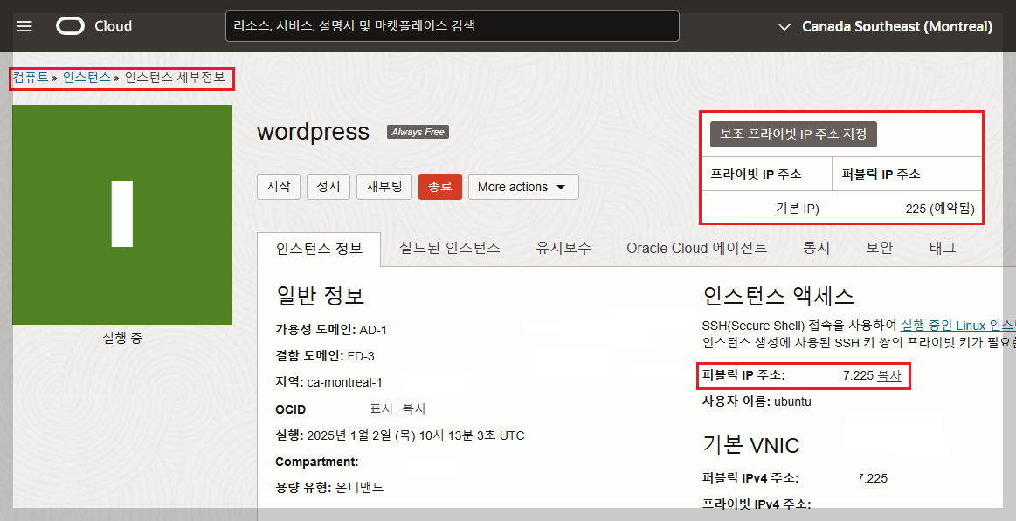
Task: Click the 기본 VNIC heading
Action: [751, 444]
